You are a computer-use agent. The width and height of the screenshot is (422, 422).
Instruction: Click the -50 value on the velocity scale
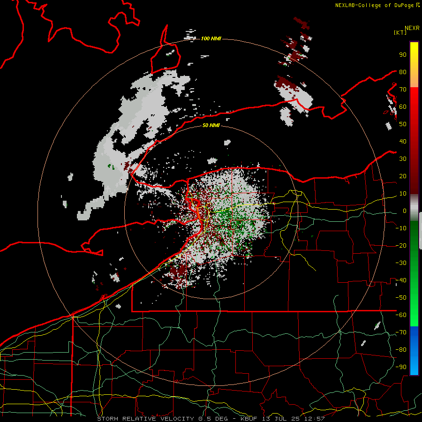401,297
